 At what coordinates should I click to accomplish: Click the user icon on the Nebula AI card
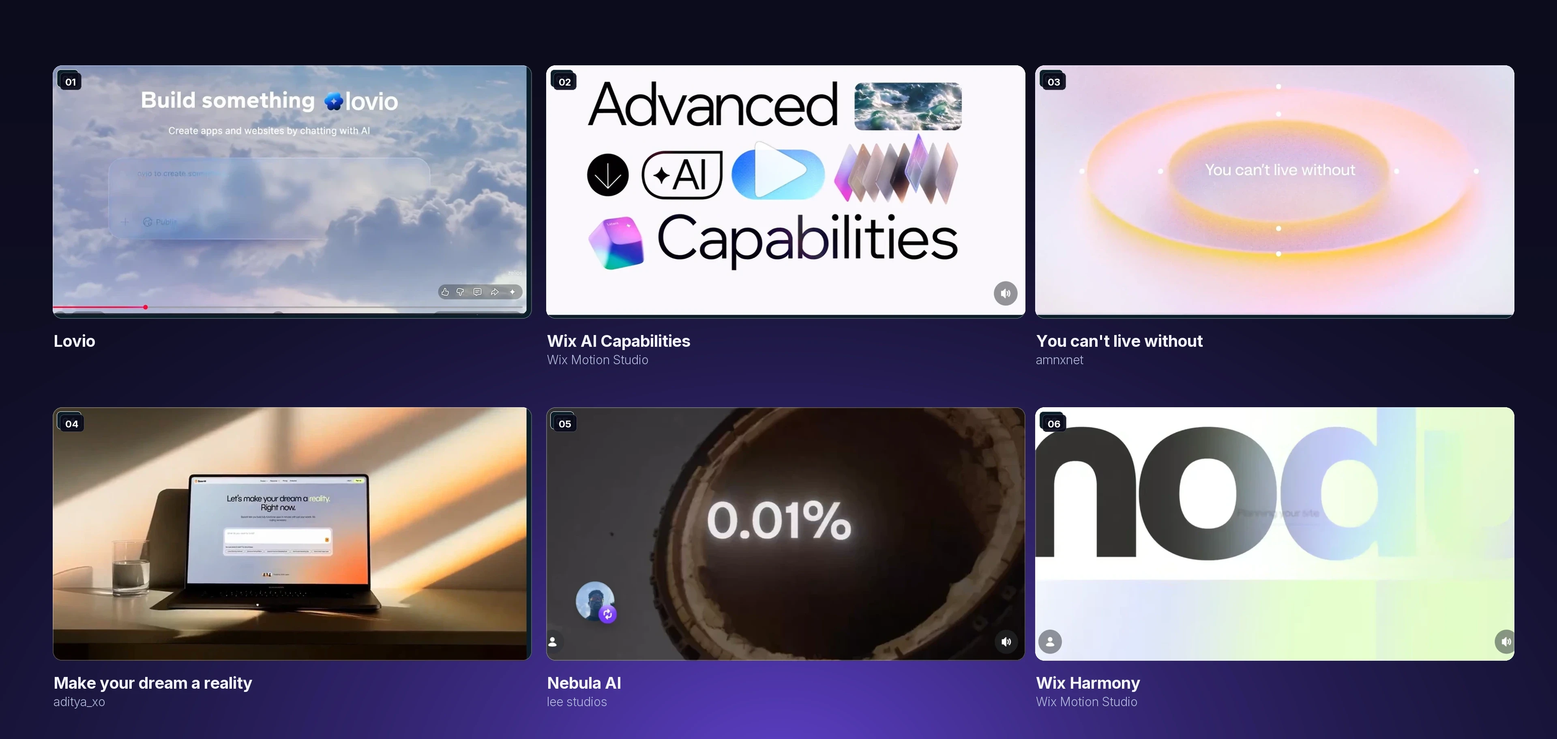[x=552, y=642]
